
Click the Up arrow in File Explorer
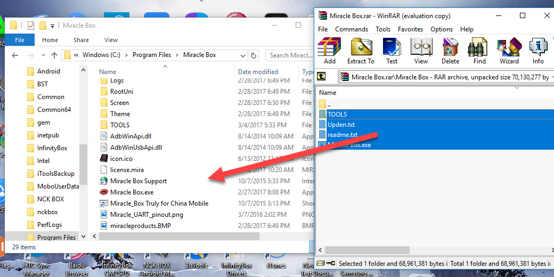(x=54, y=55)
